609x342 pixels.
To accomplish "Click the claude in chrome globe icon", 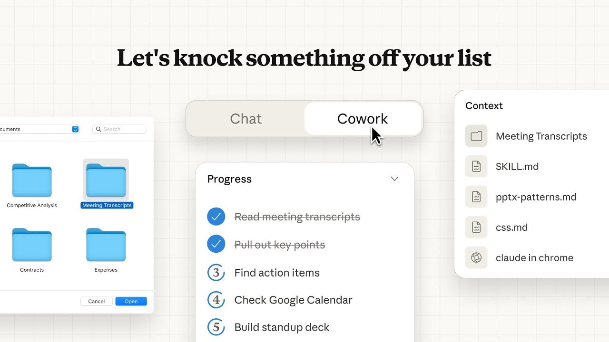I will click(476, 257).
